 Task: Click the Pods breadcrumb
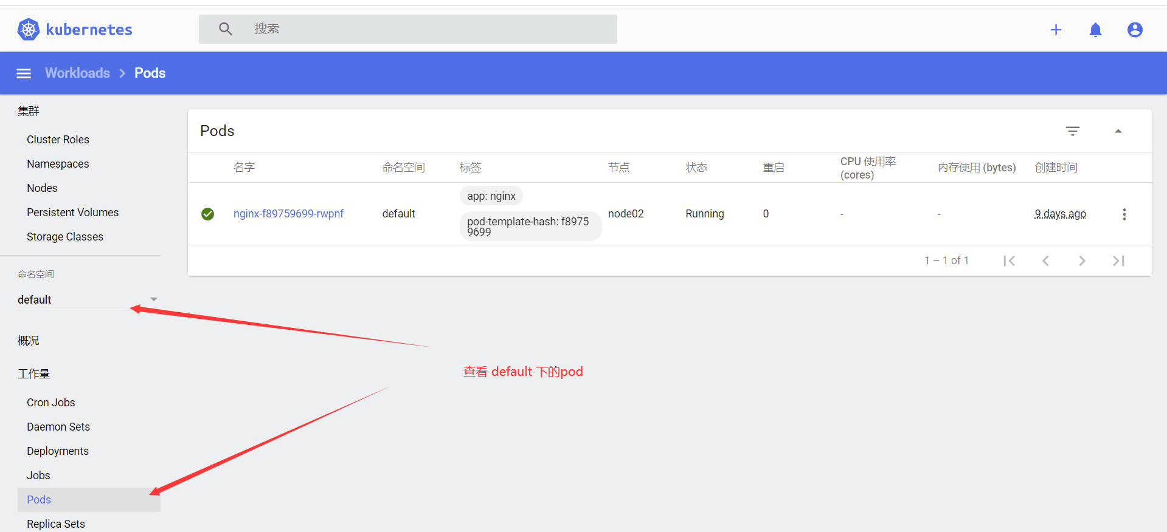click(150, 73)
